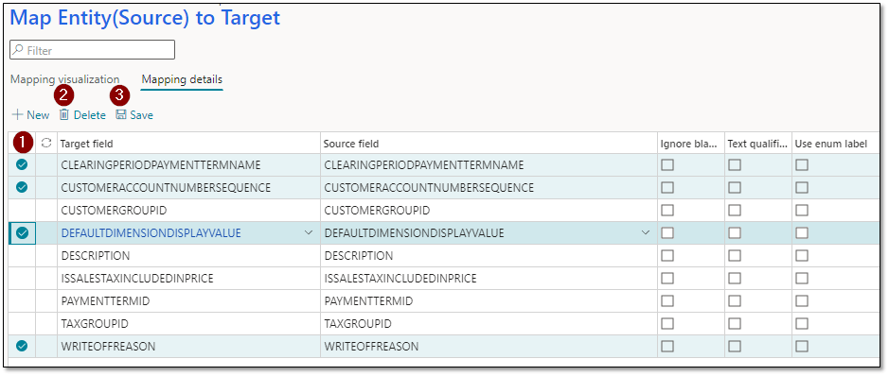
Task: Enable Ignore blank values for CUSTOMERGROUPID
Action: click(x=667, y=211)
